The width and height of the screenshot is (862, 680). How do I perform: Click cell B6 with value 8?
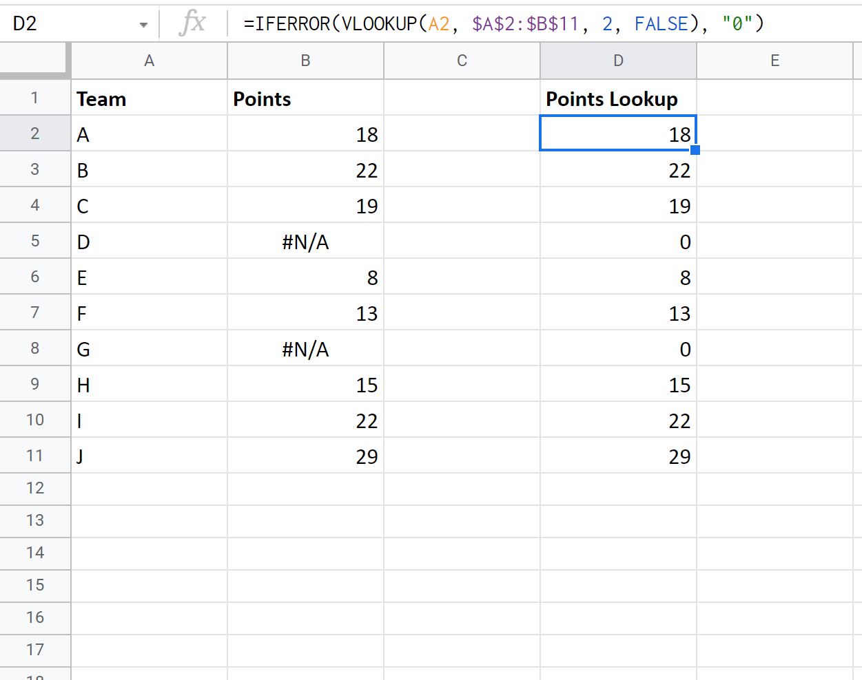click(x=305, y=277)
